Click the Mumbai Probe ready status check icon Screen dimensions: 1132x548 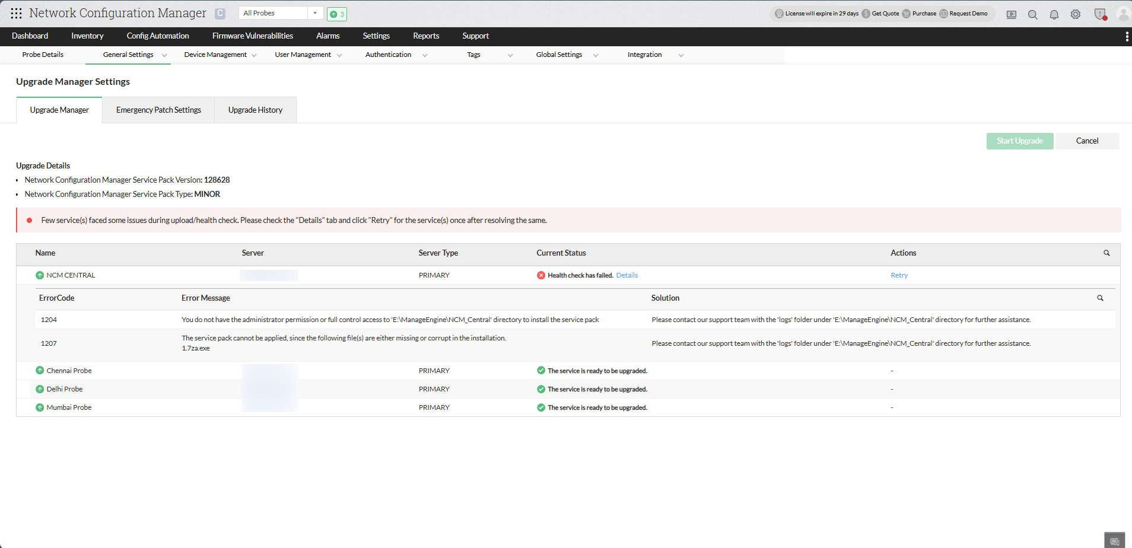tap(541, 407)
